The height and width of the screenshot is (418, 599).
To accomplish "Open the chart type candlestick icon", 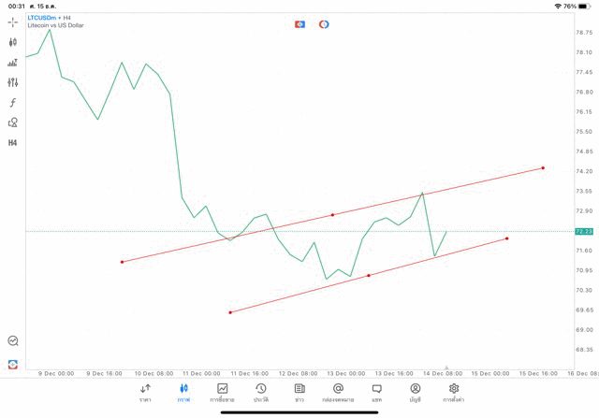I will pos(13,42).
